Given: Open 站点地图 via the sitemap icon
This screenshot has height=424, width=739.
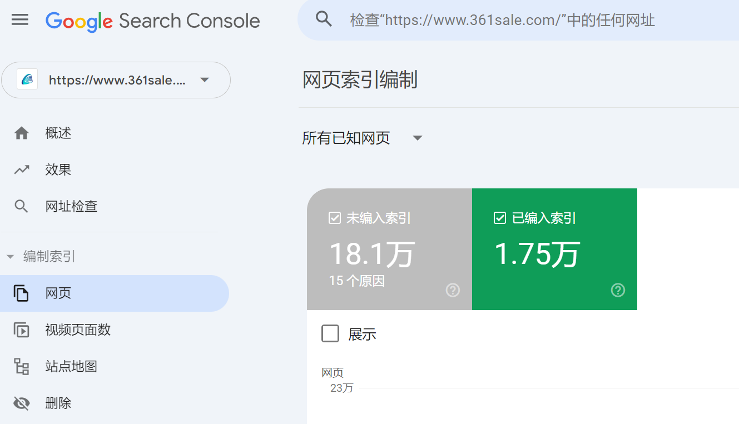Looking at the screenshot, I should (21, 366).
